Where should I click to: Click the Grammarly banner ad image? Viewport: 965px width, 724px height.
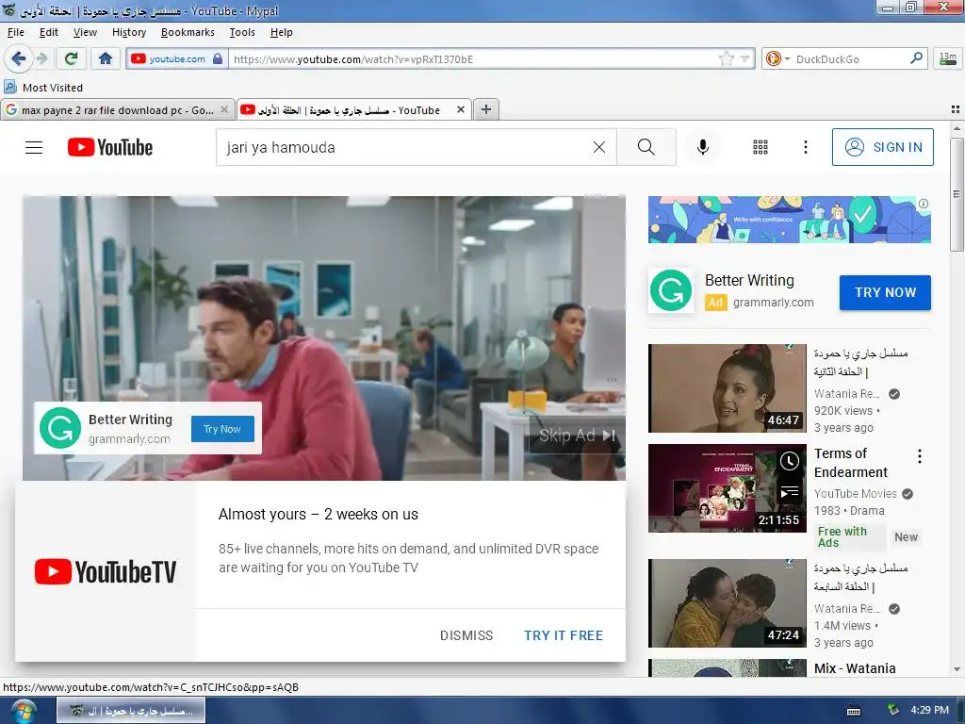[789, 220]
